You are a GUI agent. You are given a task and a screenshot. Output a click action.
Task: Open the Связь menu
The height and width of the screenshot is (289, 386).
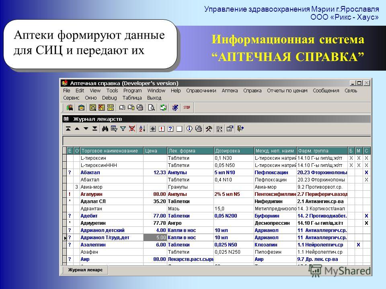click(351, 90)
